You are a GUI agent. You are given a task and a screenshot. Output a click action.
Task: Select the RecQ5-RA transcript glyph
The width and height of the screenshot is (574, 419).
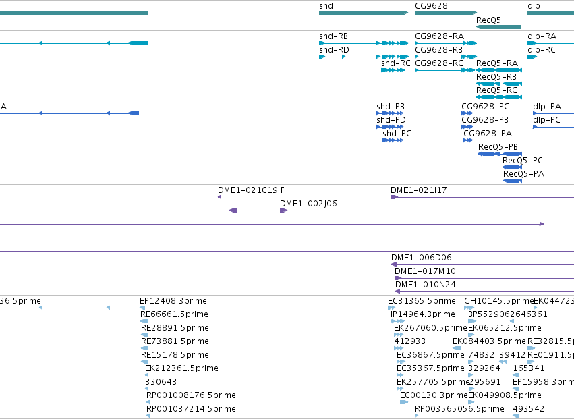pos(499,70)
